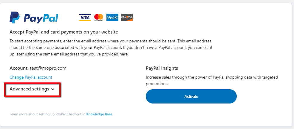The image size is (294, 129).
Task: Click the Discover card icon
Action: 126,17
